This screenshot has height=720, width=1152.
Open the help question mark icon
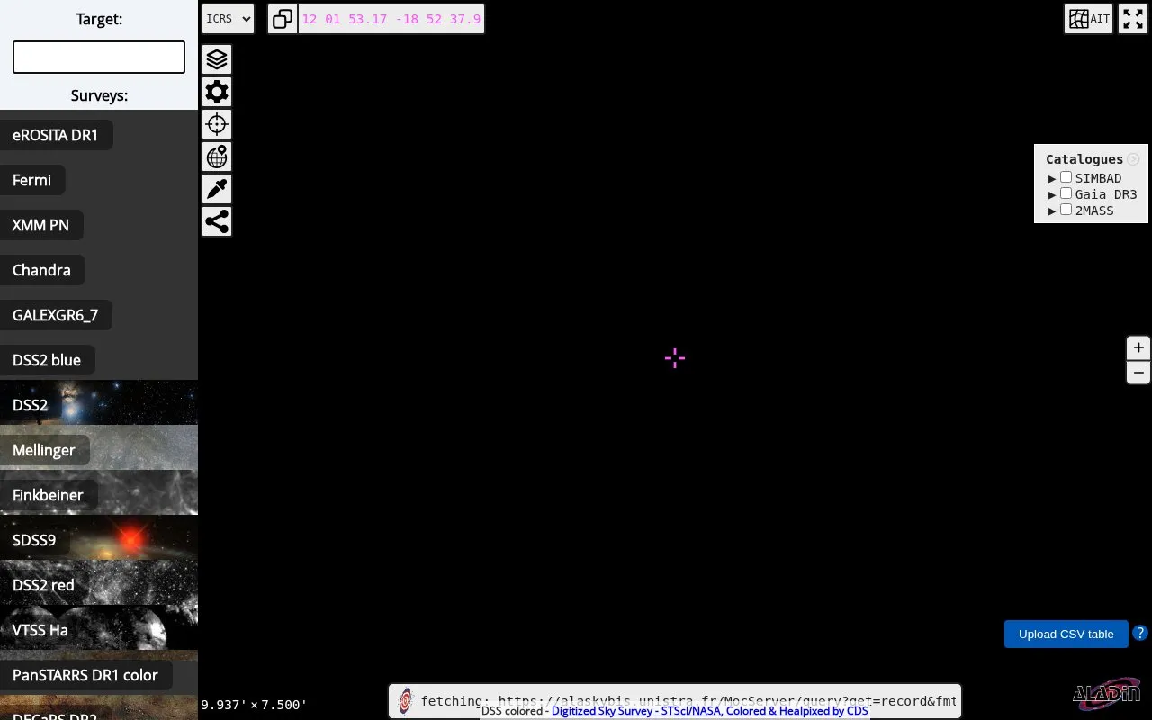tap(1139, 633)
